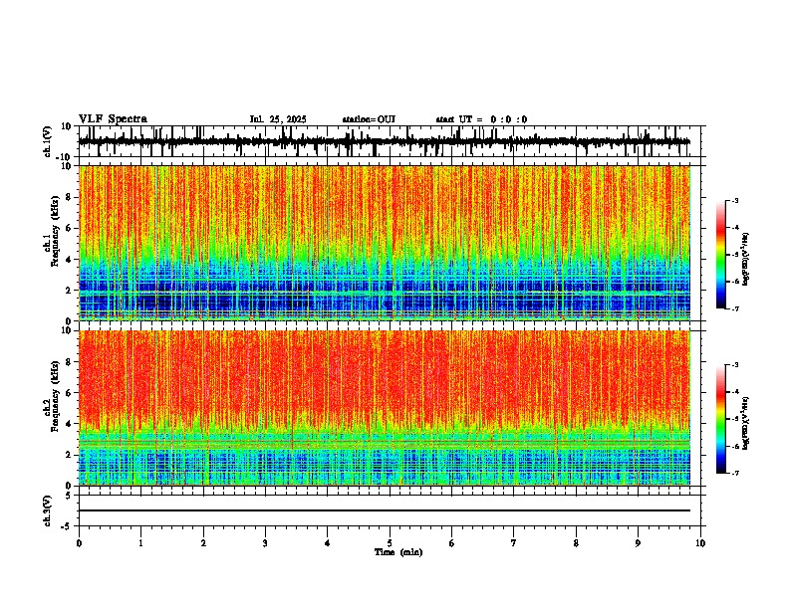Click the date "Jul. 25, 2025"
Viewport: 789px width, 609px height.
pos(278,119)
